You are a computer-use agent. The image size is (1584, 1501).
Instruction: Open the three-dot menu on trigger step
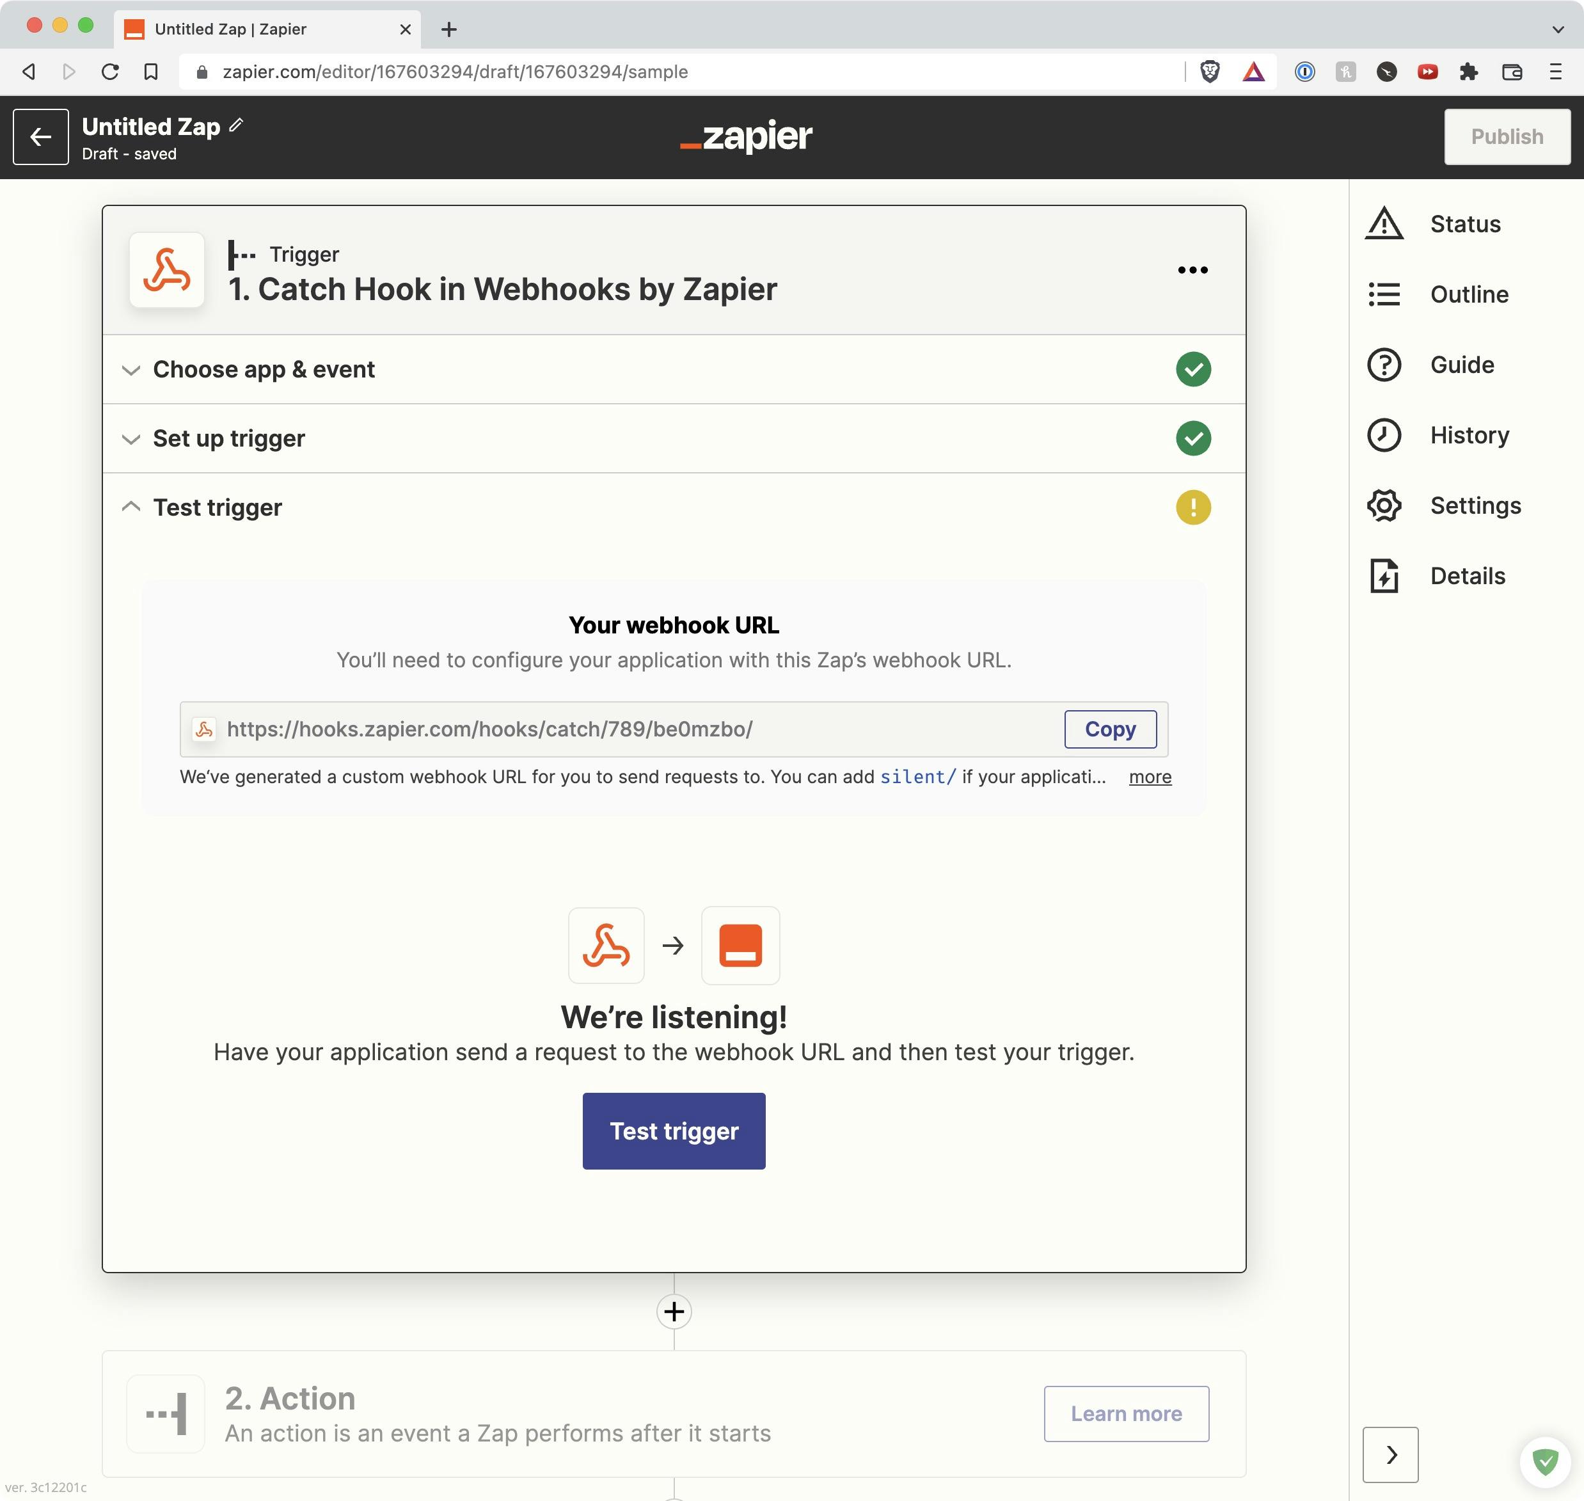[x=1192, y=271]
